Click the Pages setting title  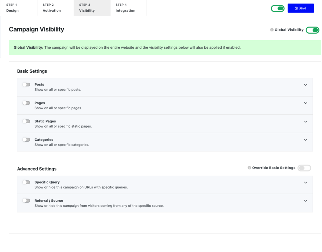40,103
